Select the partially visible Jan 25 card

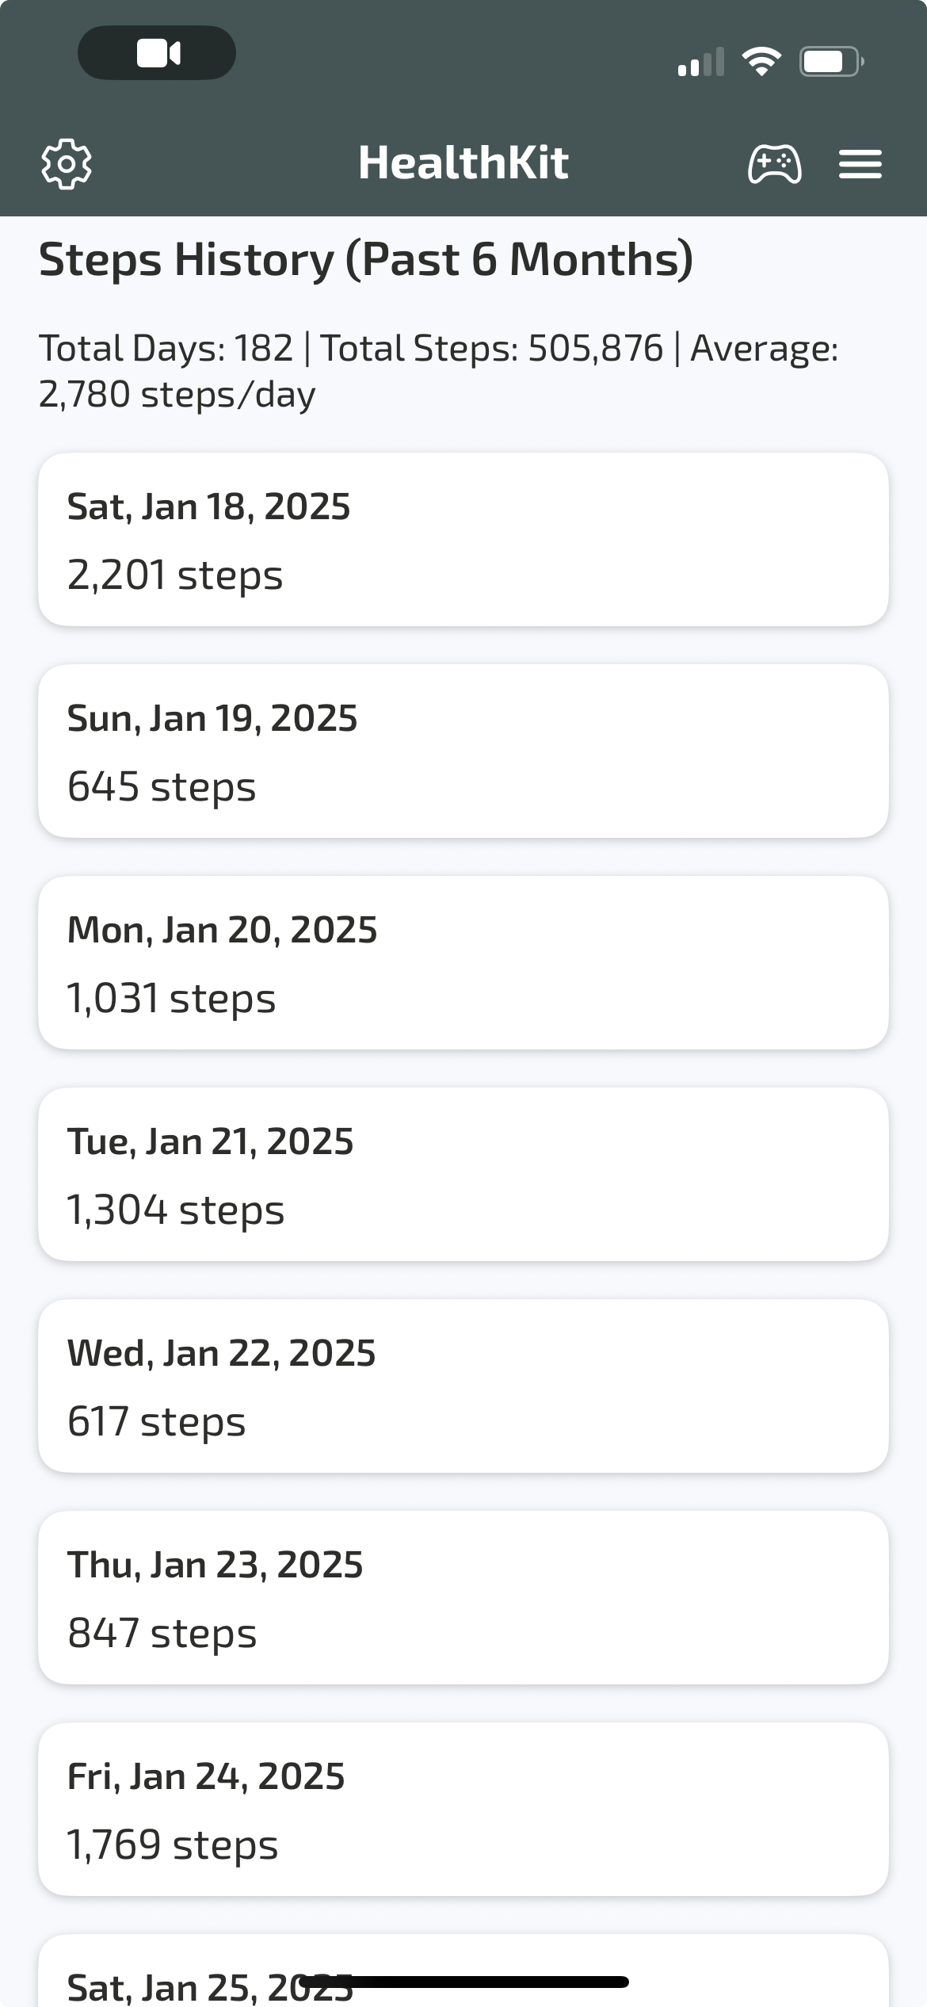pos(463,1971)
